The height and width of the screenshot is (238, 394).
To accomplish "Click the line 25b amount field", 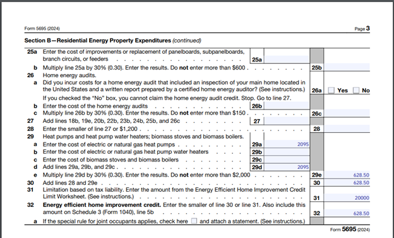I will [347, 67].
